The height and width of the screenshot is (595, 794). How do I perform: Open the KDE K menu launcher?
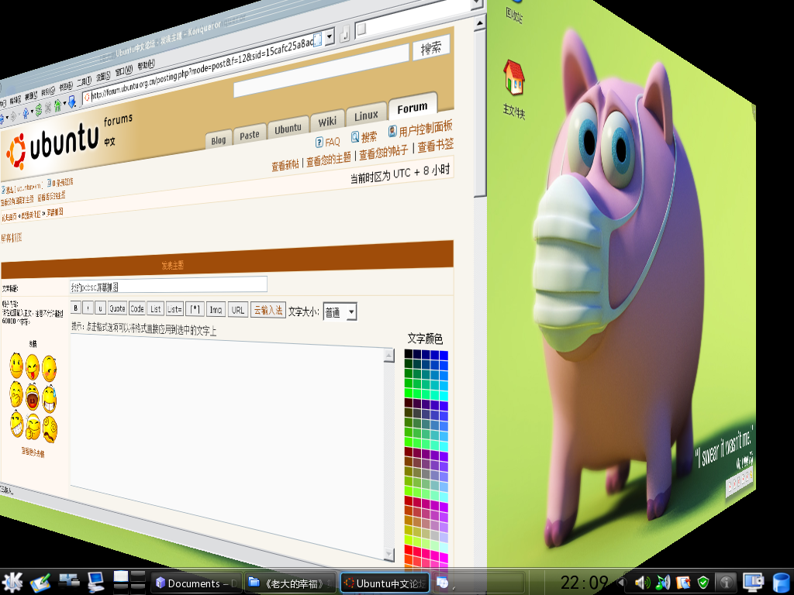(x=12, y=582)
